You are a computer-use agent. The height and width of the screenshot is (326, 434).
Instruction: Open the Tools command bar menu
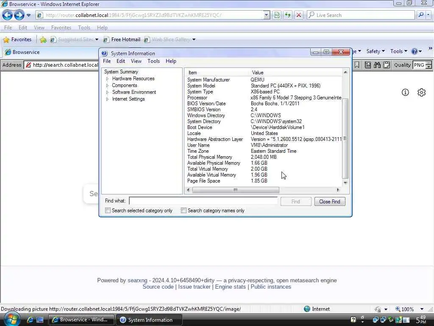[x=399, y=51]
